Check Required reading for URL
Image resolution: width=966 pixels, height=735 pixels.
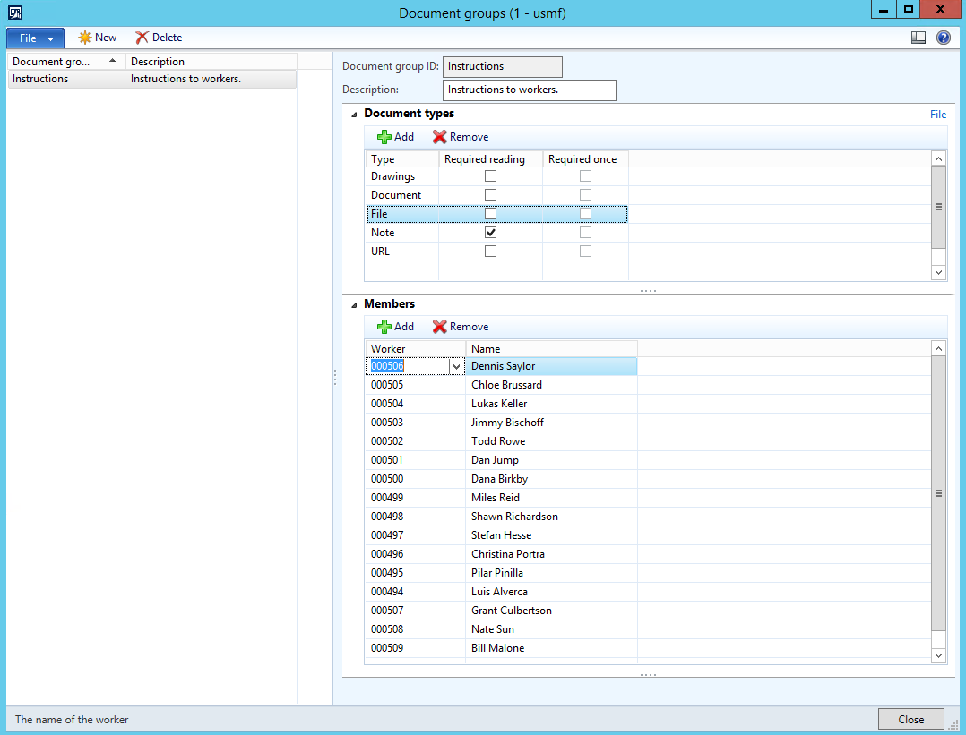[x=490, y=252]
